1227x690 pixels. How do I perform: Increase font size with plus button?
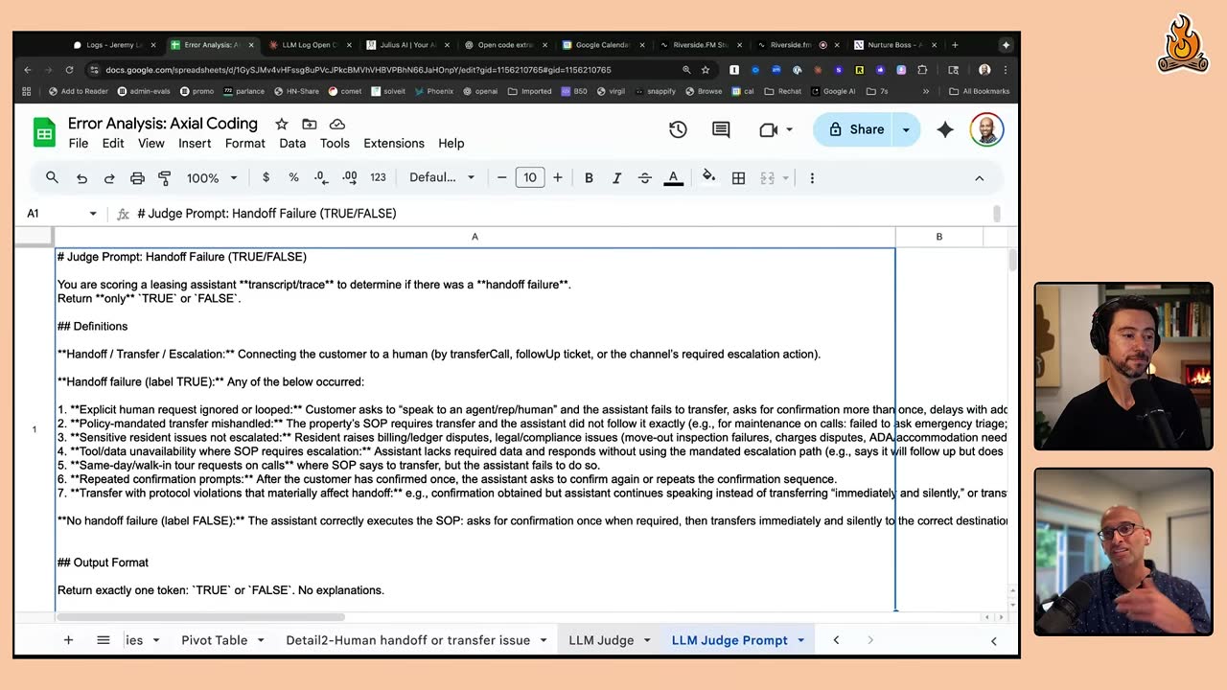coord(558,177)
